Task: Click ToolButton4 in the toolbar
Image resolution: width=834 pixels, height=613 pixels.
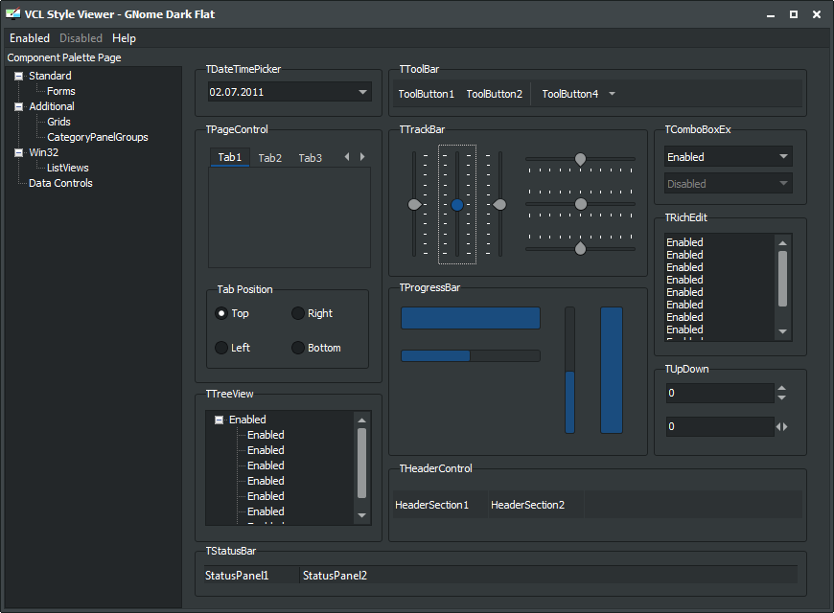Action: point(570,94)
